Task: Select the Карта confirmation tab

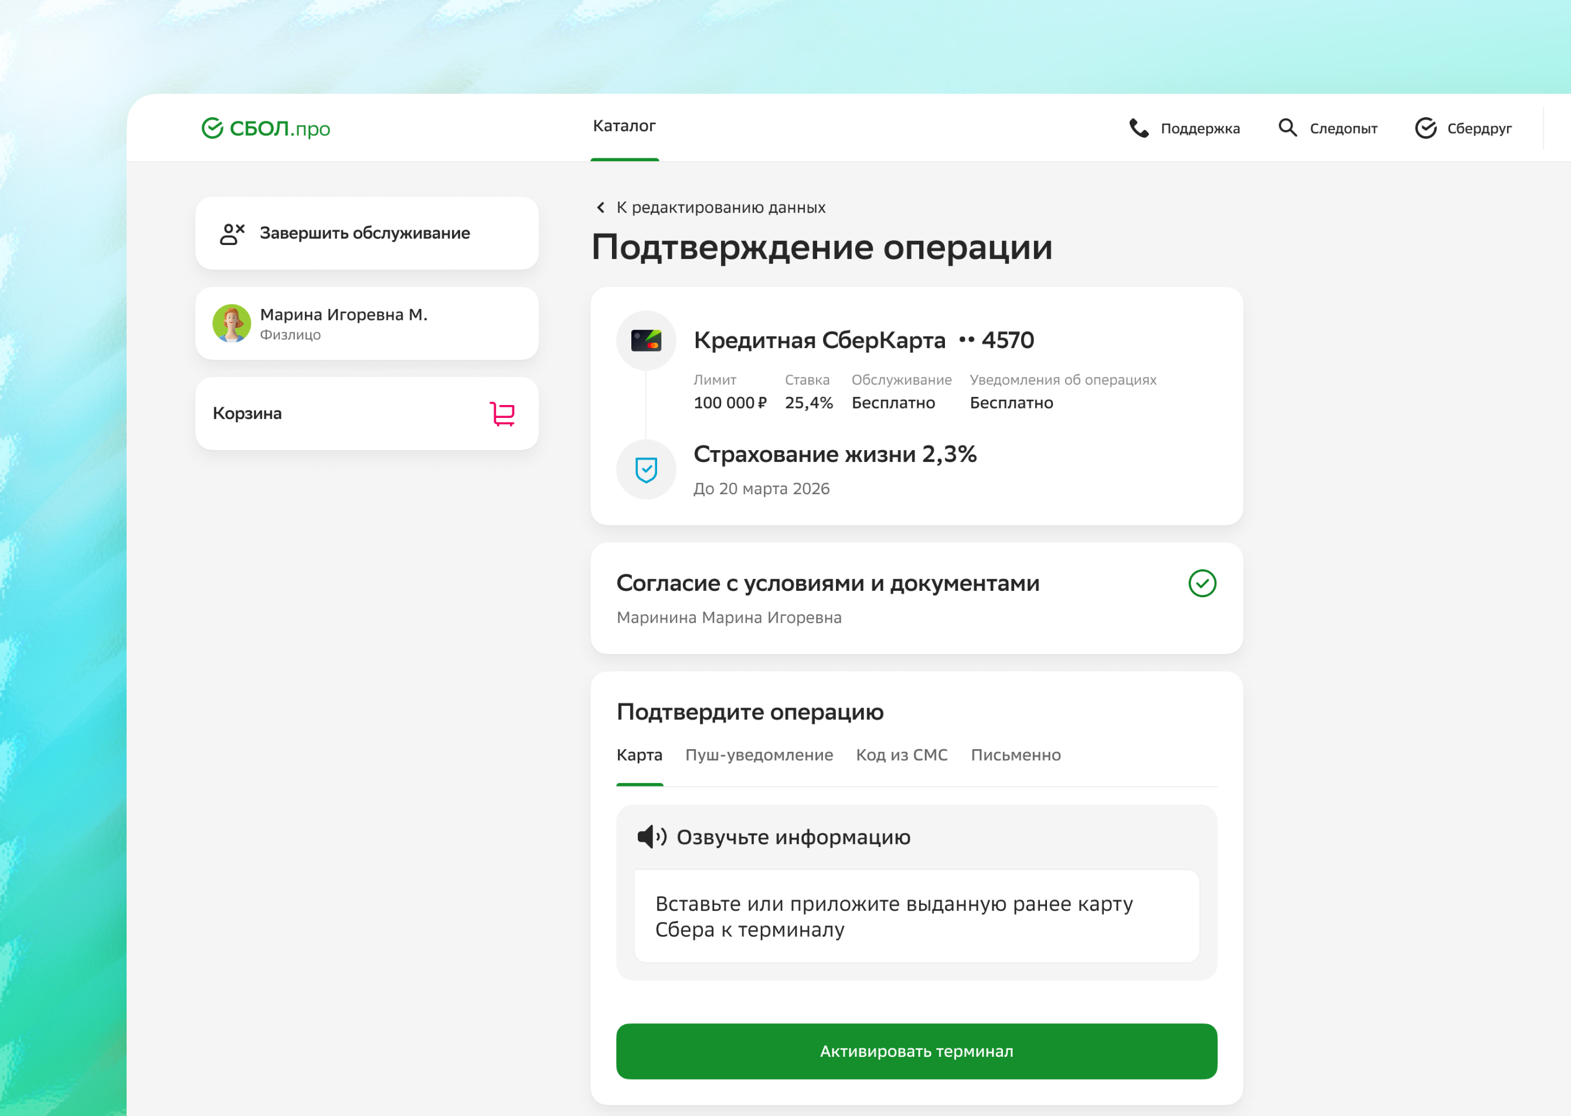Action: point(639,755)
